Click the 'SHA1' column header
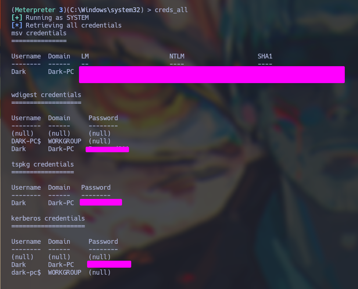The image size is (358, 289). coord(265,56)
